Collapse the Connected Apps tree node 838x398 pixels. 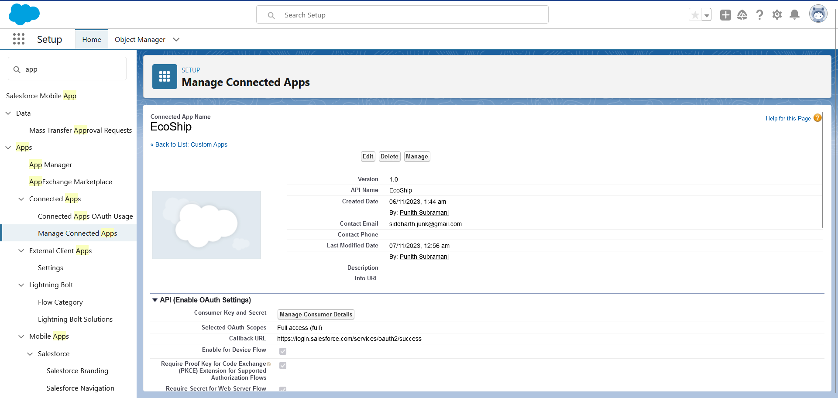tap(21, 199)
